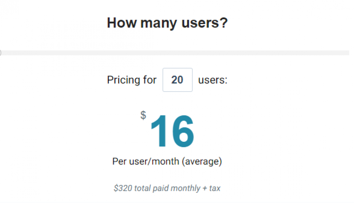This screenshot has height=203, width=354.
Task: Click the small dollar sign beside price
Action: [143, 115]
